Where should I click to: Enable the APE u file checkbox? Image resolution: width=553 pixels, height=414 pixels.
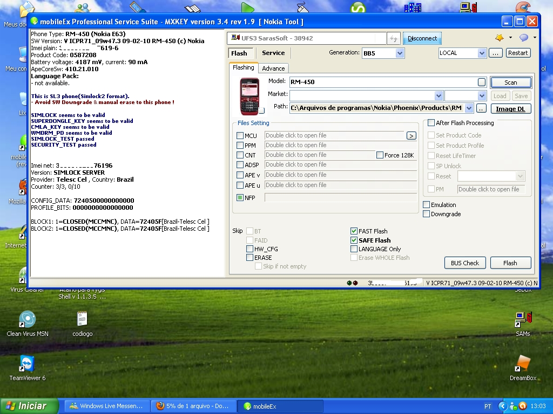240,185
